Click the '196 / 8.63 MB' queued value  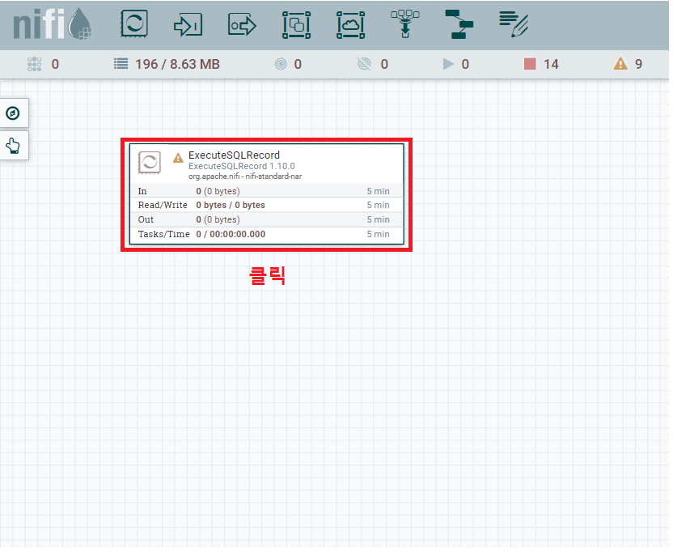tap(178, 64)
